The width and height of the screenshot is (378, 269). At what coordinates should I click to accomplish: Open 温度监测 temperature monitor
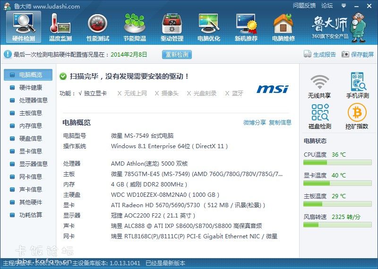tap(60, 27)
